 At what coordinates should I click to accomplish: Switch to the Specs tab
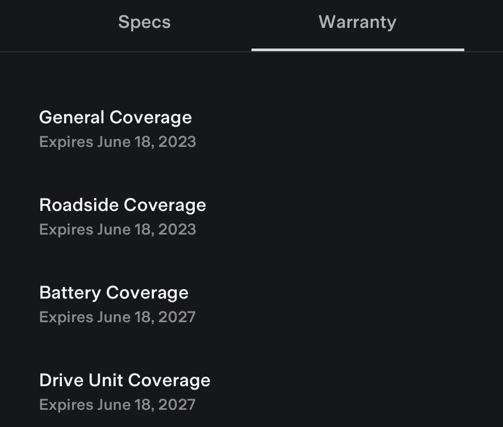point(144,22)
